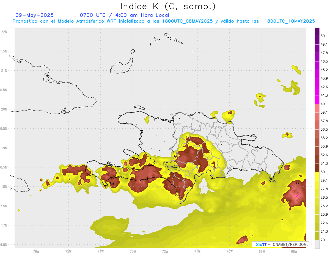Click the colorbar value "26.5"
This screenshot has height=255, width=330.
point(324,197)
